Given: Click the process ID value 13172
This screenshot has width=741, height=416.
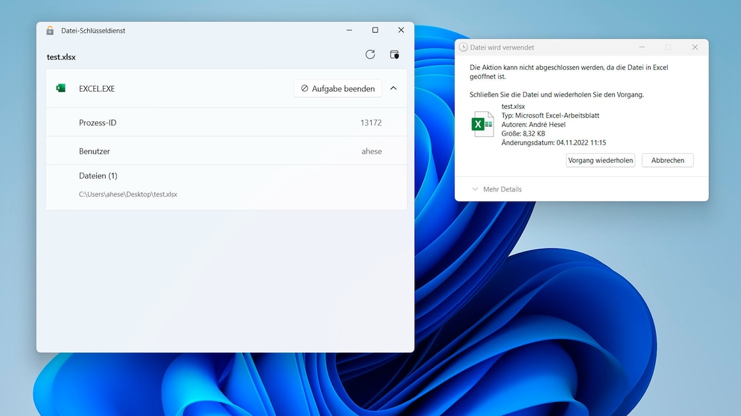Looking at the screenshot, I should coord(371,123).
